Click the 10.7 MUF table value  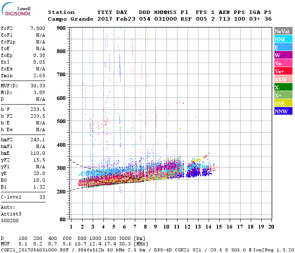[80, 244]
